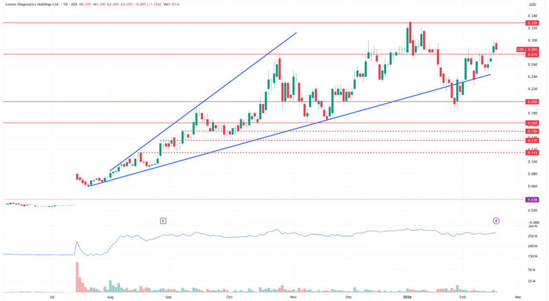Click the O0.295 open value

tap(85, 4)
